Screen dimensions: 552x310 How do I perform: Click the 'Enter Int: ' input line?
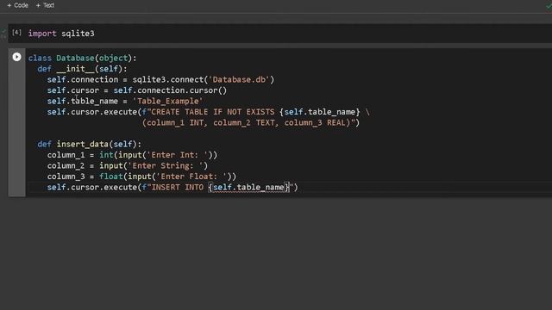pyautogui.click(x=132, y=155)
